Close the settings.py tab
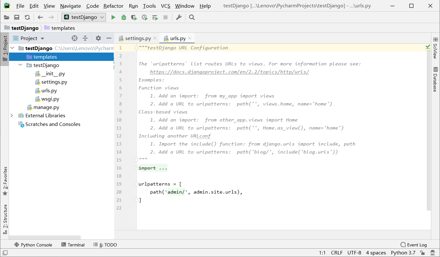 click(x=155, y=38)
